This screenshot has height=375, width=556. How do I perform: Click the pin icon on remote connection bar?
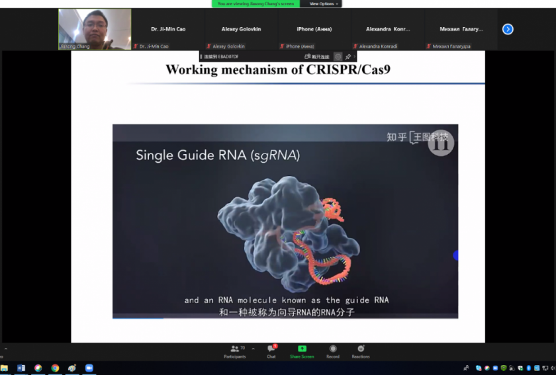point(348,57)
